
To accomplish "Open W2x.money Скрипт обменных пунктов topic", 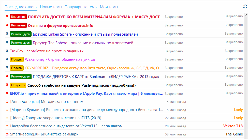I will click(x=60, y=59).
